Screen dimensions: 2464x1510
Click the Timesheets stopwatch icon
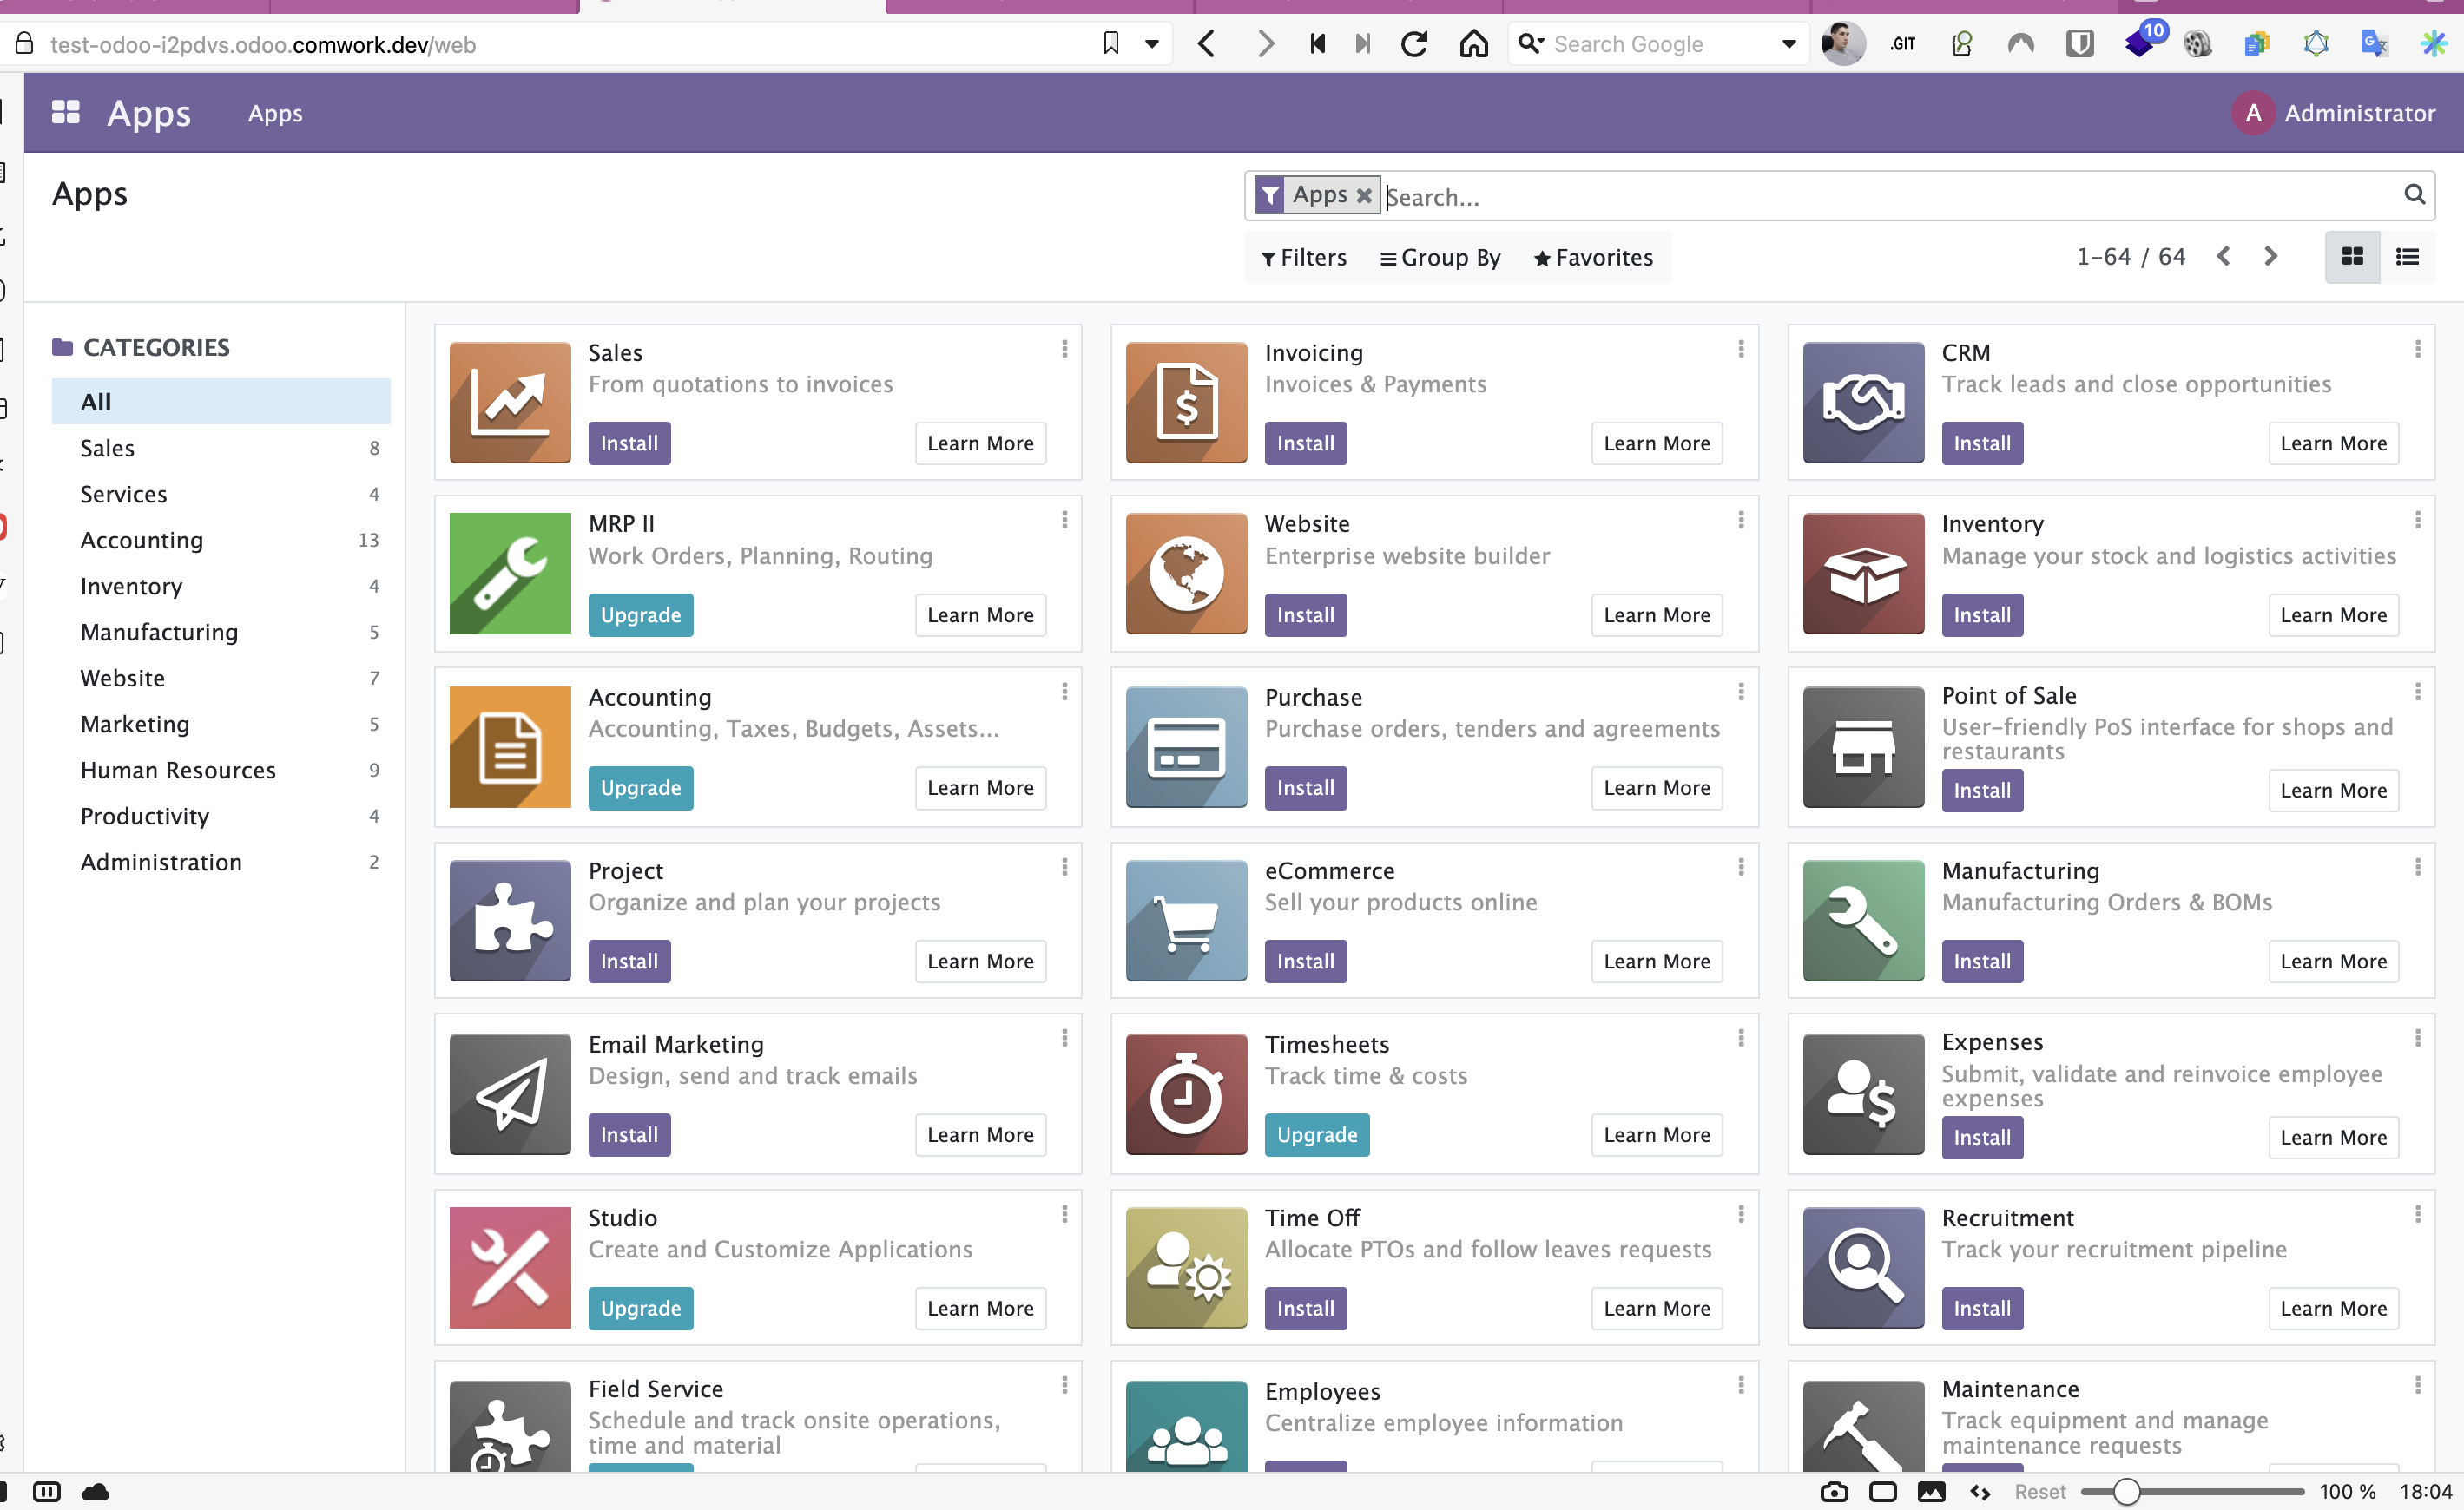tap(1186, 1093)
